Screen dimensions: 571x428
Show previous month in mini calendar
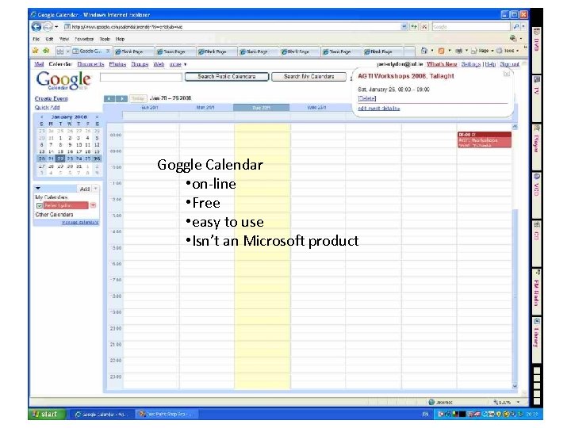pos(42,117)
